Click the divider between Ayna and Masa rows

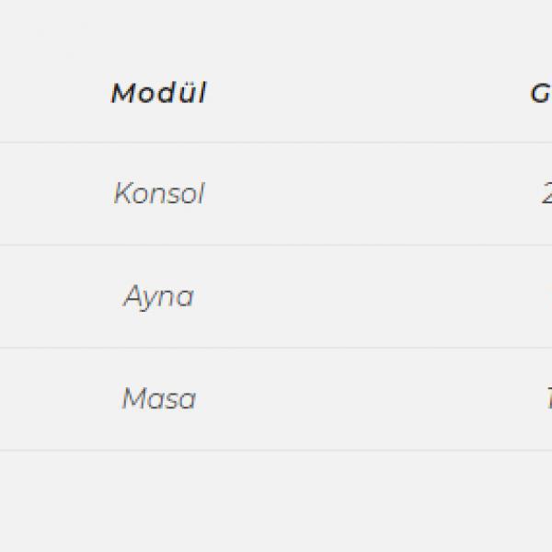[x=276, y=348]
